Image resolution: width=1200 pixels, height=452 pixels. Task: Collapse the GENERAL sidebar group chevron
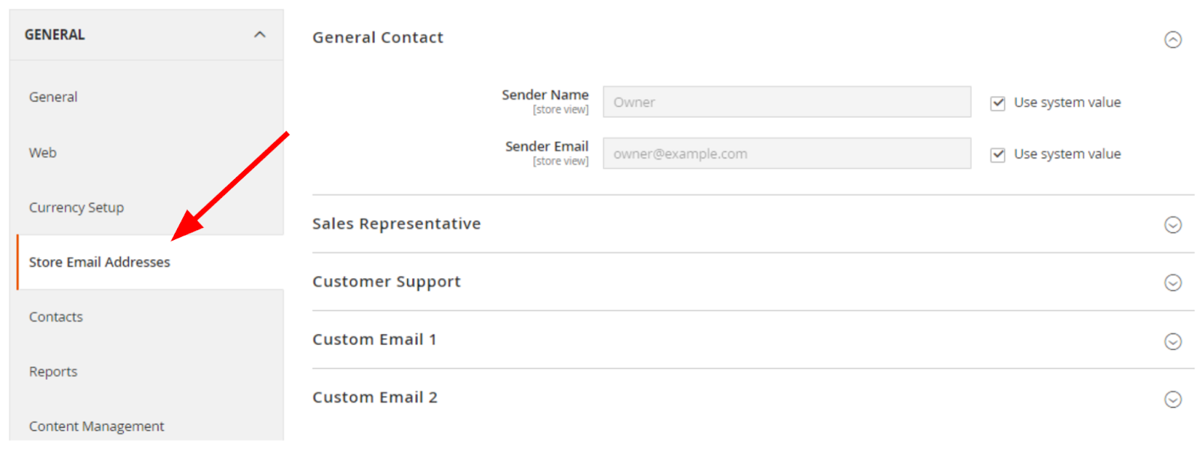259,34
